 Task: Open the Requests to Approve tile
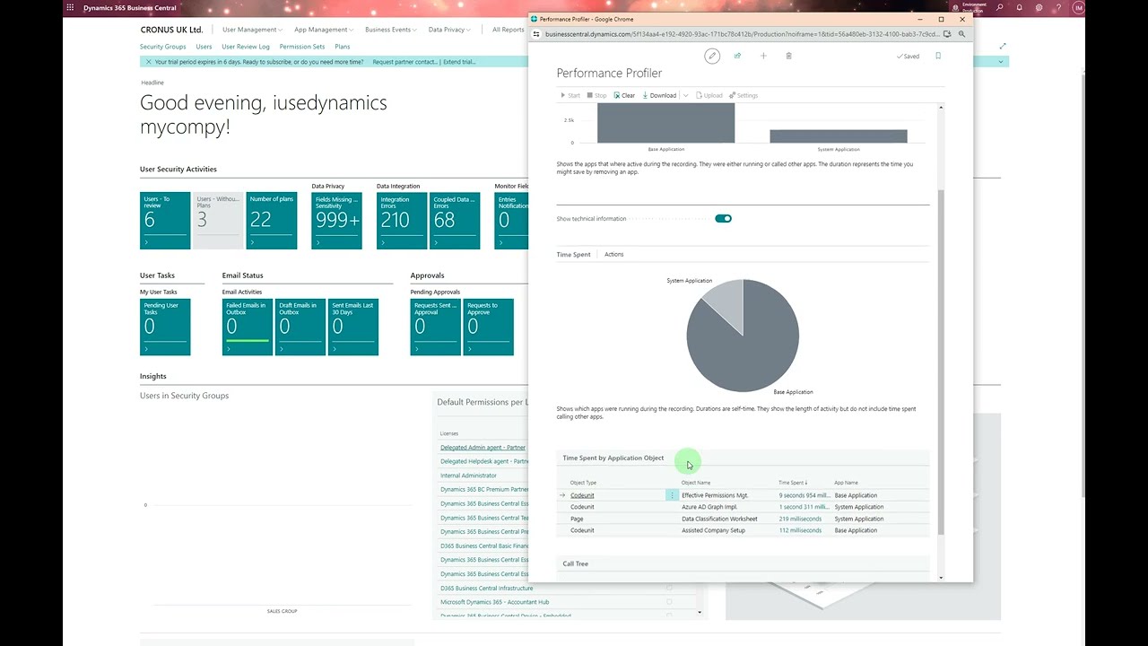488,327
